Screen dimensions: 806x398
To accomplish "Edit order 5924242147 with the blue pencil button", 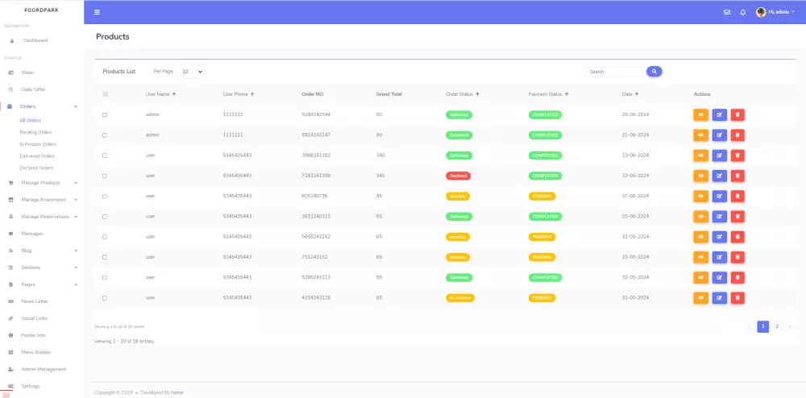I will pyautogui.click(x=719, y=135).
